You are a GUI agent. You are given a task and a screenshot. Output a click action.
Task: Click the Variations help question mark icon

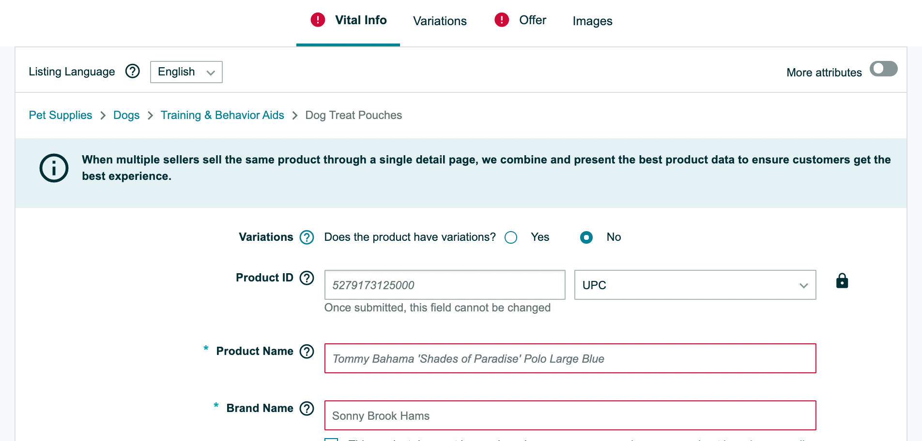(x=307, y=237)
